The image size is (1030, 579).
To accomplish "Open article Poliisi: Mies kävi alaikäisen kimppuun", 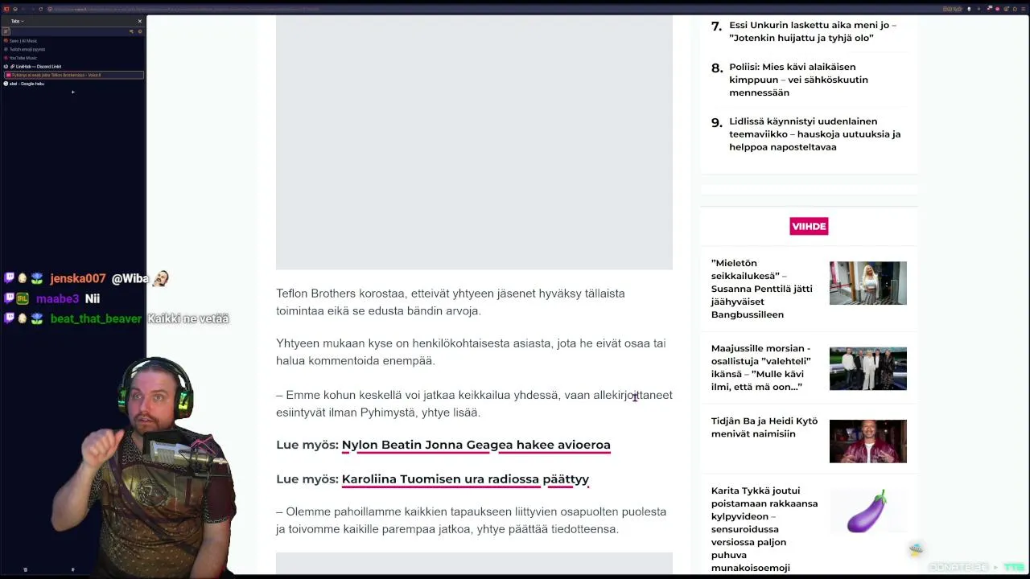I will [x=798, y=80].
